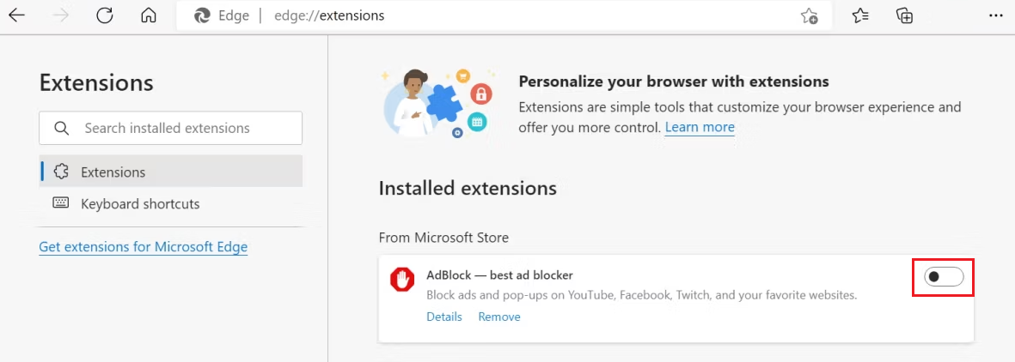Open the Home page button
Viewport: 1015px width, 362px height.
tap(149, 15)
